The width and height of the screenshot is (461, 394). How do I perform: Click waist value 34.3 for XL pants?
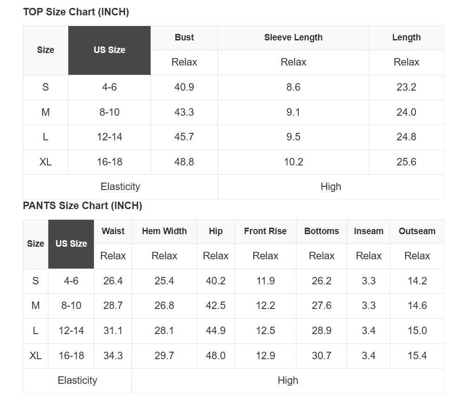[x=113, y=356]
